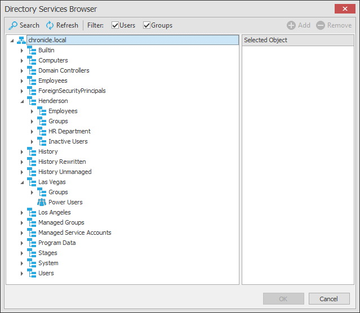
Task: Click the System container icon
Action: (32, 263)
